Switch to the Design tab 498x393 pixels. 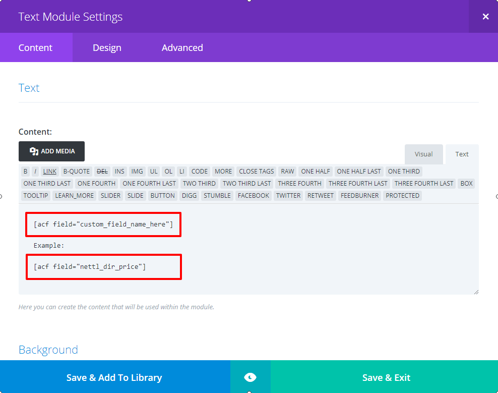[106, 47]
